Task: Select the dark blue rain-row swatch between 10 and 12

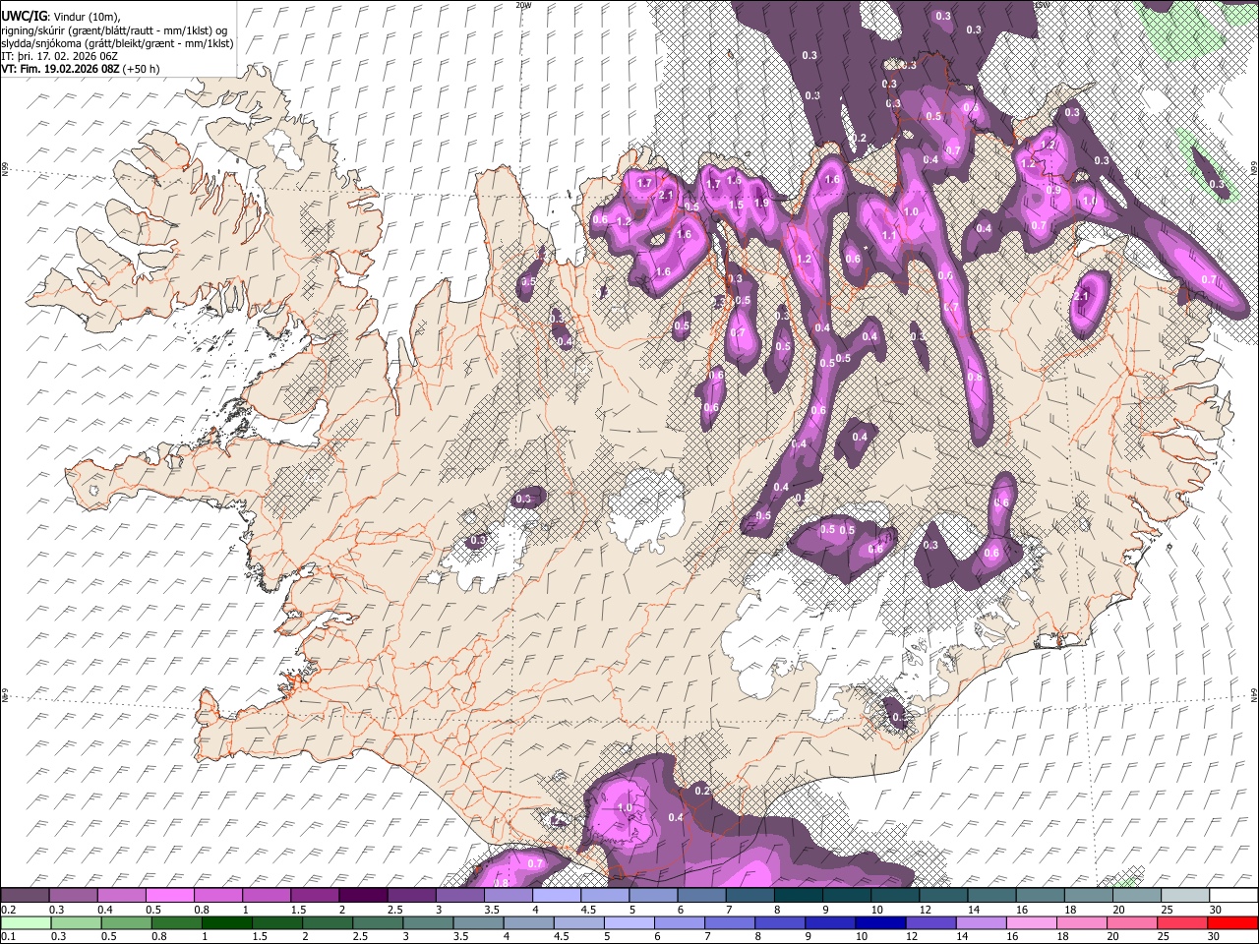Action: [882, 922]
